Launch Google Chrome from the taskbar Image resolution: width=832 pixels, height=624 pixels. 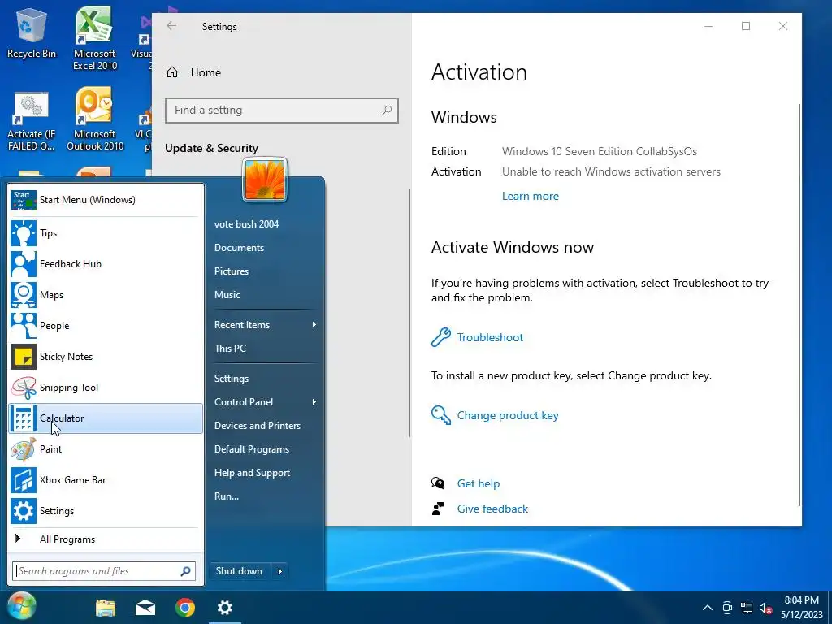click(x=185, y=608)
